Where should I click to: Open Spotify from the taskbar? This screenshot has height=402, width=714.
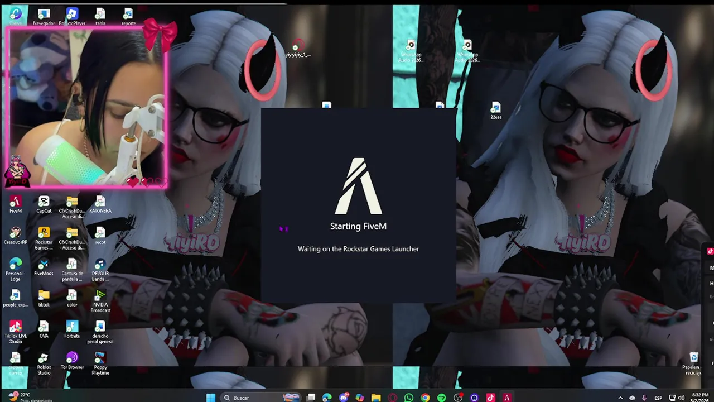442,398
